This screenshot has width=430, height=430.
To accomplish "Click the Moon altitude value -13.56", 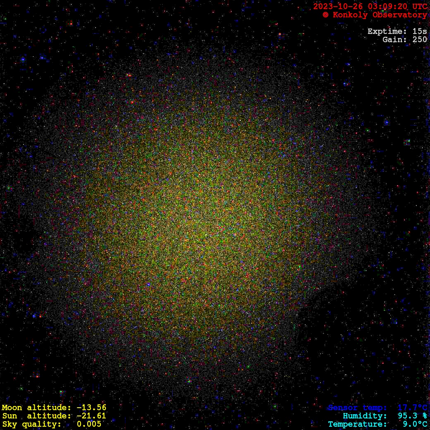I will 91,408.
